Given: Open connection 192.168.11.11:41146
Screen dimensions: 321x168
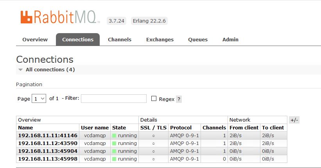Looking at the screenshot, I should (48, 136).
